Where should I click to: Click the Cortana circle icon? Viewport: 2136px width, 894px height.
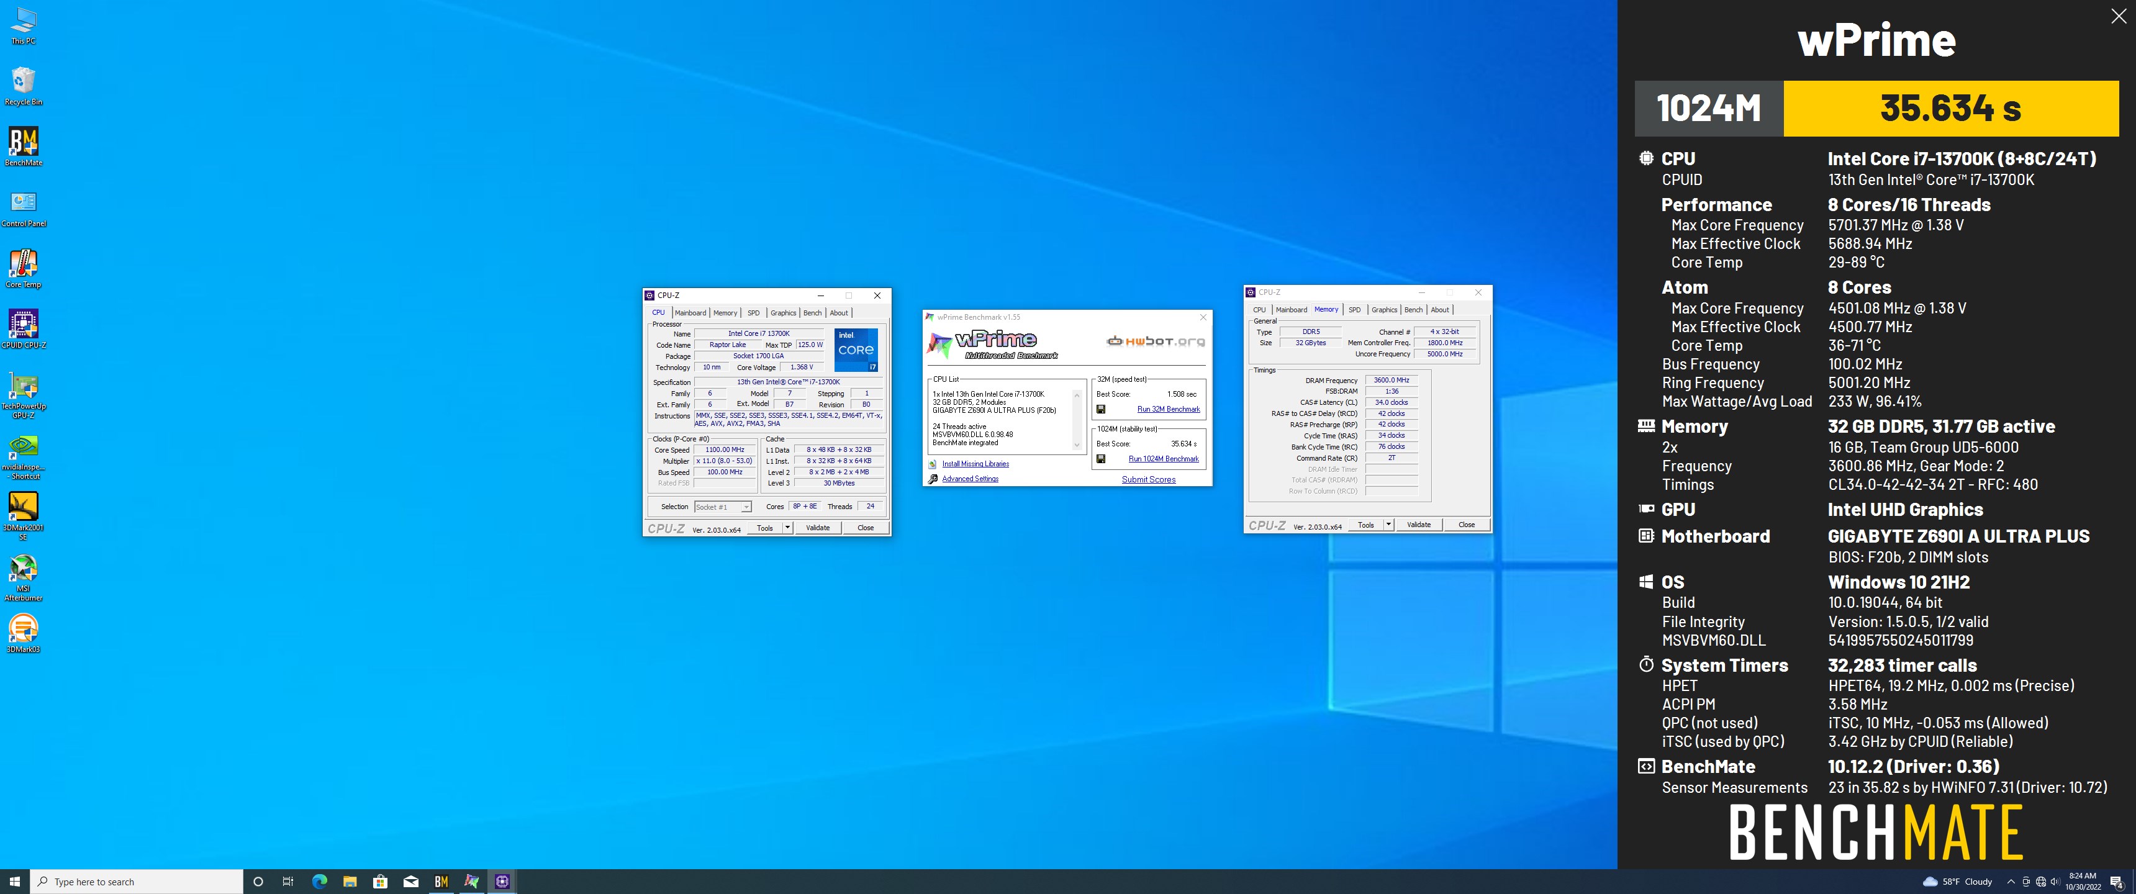pos(258,882)
